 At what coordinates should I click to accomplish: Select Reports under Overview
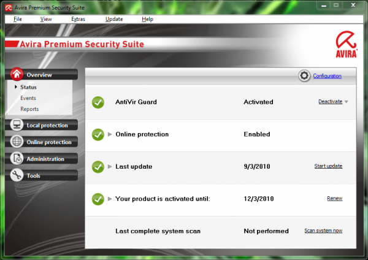point(29,109)
